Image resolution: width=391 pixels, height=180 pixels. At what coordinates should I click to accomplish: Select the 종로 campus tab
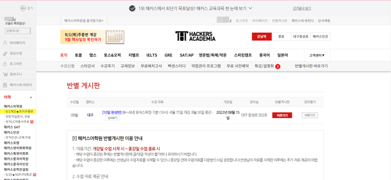point(282,37)
